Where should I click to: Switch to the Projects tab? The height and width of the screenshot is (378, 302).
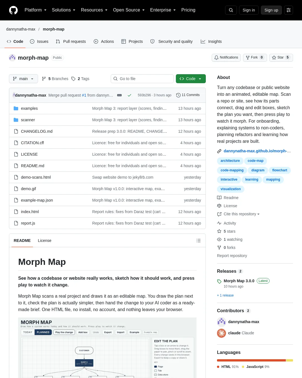132,41
